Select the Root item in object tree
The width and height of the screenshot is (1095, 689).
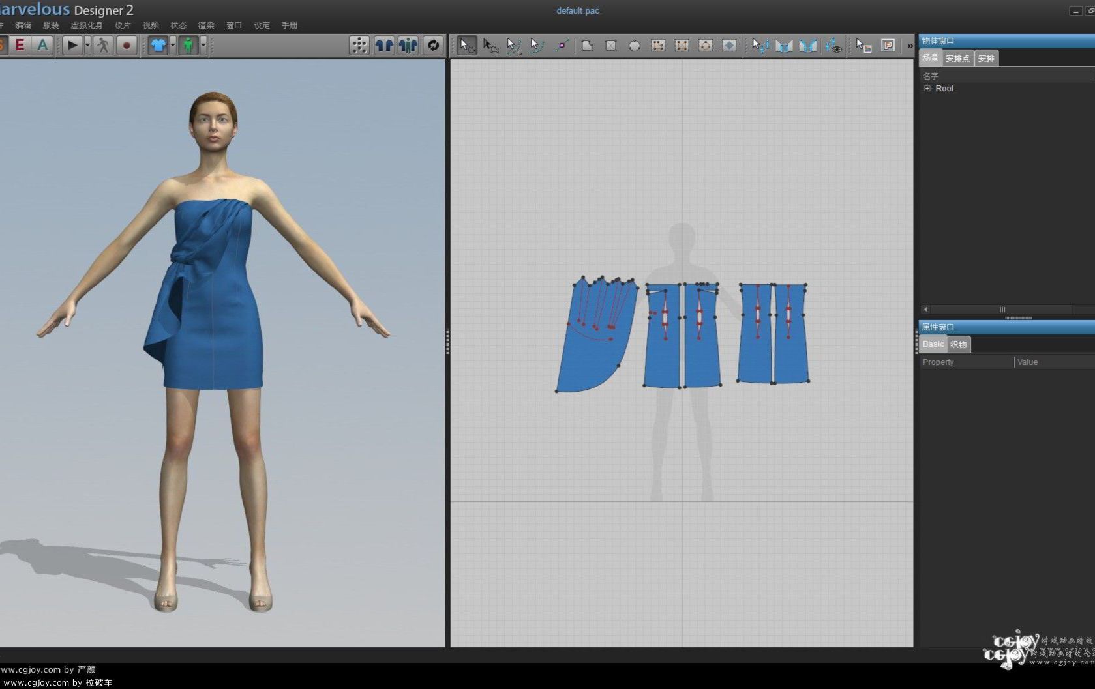click(x=944, y=88)
